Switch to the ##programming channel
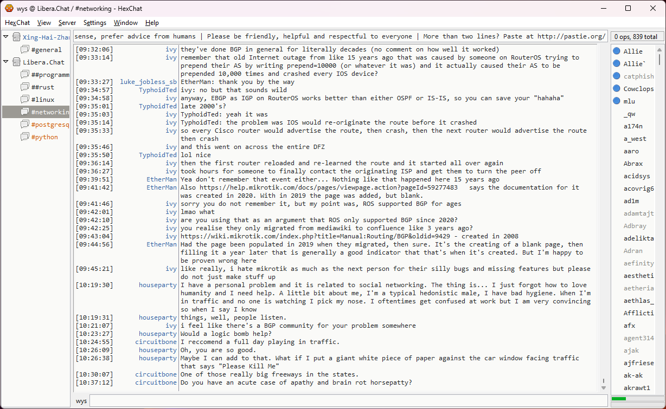Screen dimensions: 666x409 [50, 75]
